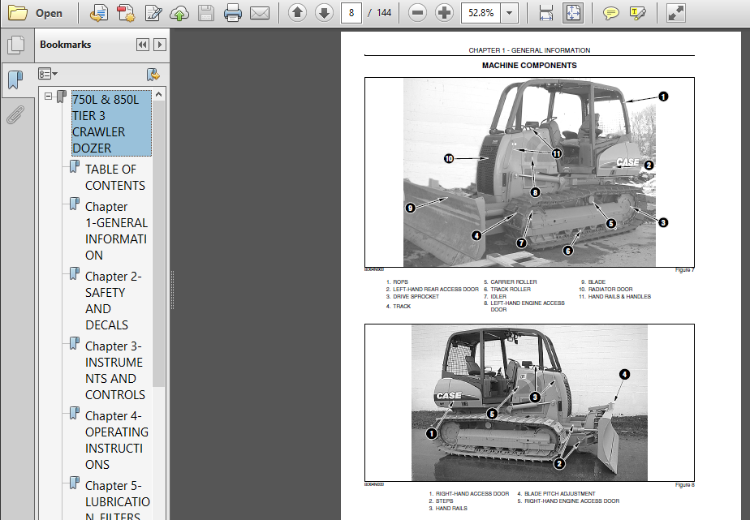Screen dimensions: 750x520
Task: Click bookmarks scrollbar up arrow
Action: coord(159,94)
